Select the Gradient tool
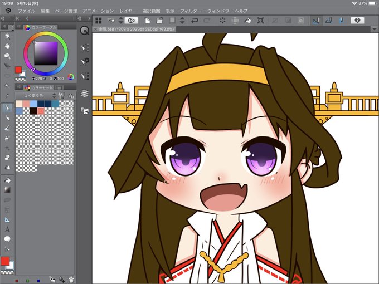This screenshot has height=284, width=379. click(7, 190)
